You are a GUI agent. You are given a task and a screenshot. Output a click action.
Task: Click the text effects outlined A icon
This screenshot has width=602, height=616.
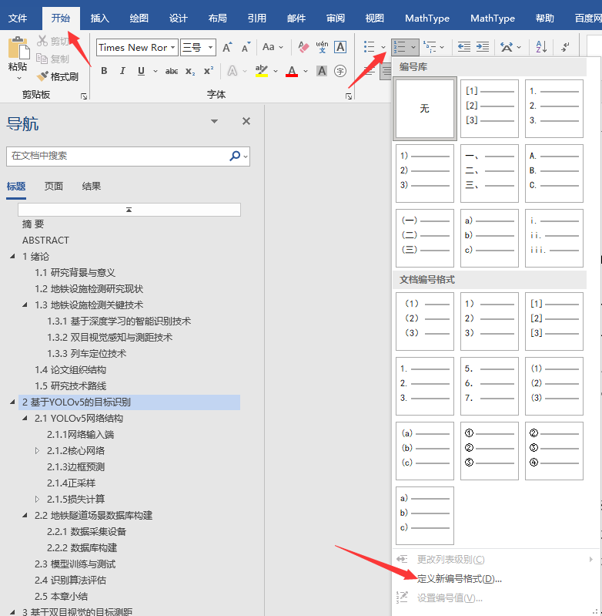232,71
